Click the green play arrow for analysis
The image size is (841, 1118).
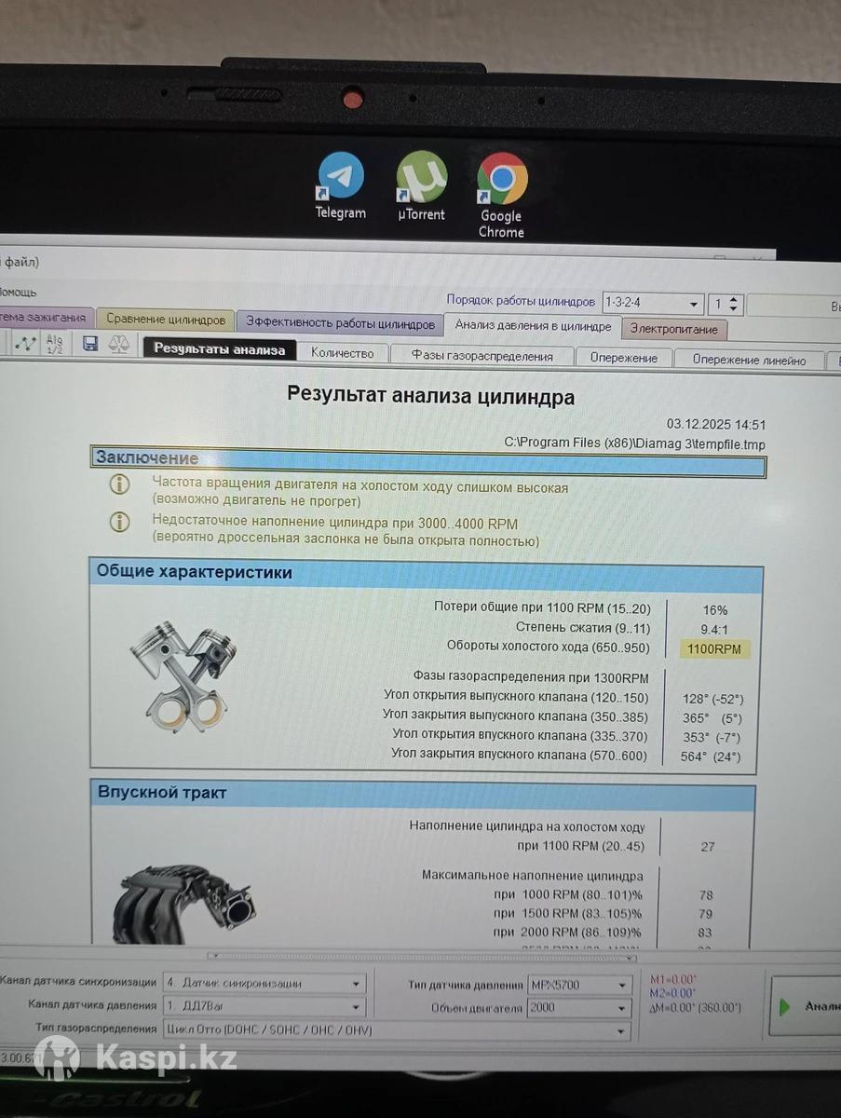[x=784, y=1006]
